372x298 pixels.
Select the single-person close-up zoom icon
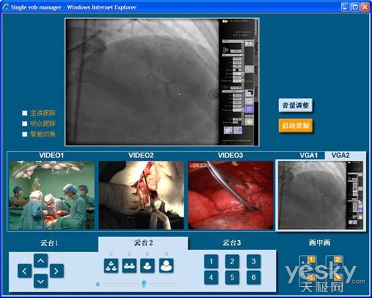[x=166, y=266]
